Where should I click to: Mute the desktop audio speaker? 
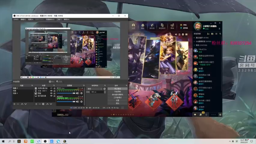(x=77, y=101)
